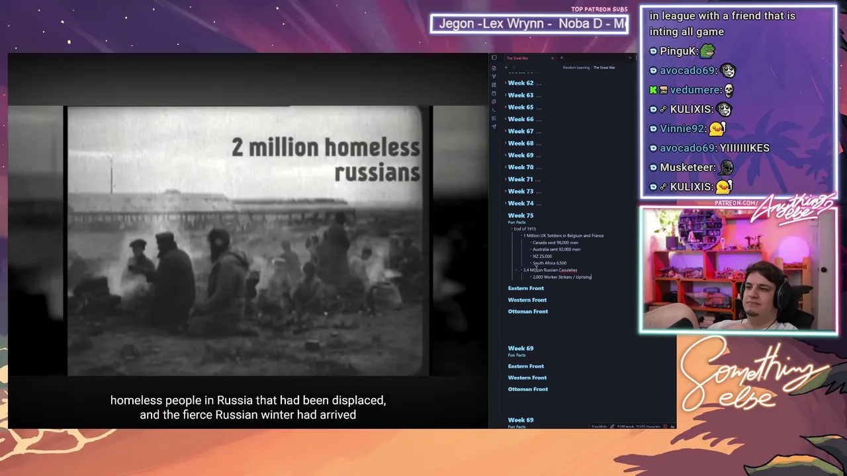
Task: Click 'Canada sent 96,000 men' line
Action: point(555,243)
